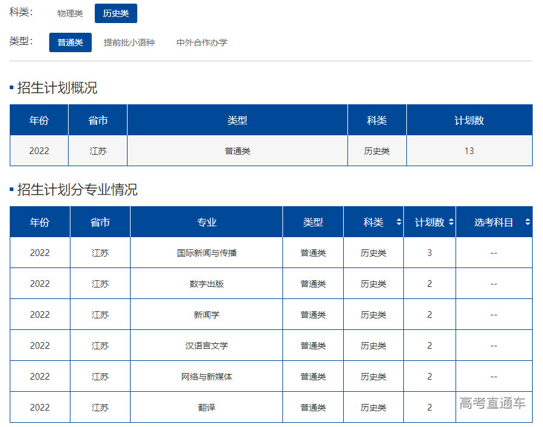Click the 2022 year cell in overview table

38,150
